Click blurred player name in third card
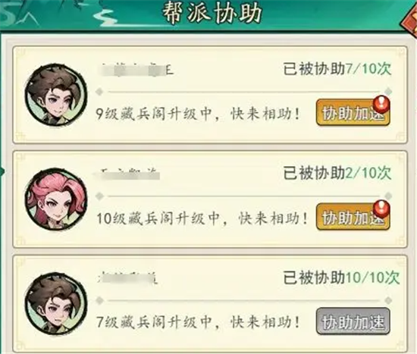The height and width of the screenshot is (354, 417). 127,278
